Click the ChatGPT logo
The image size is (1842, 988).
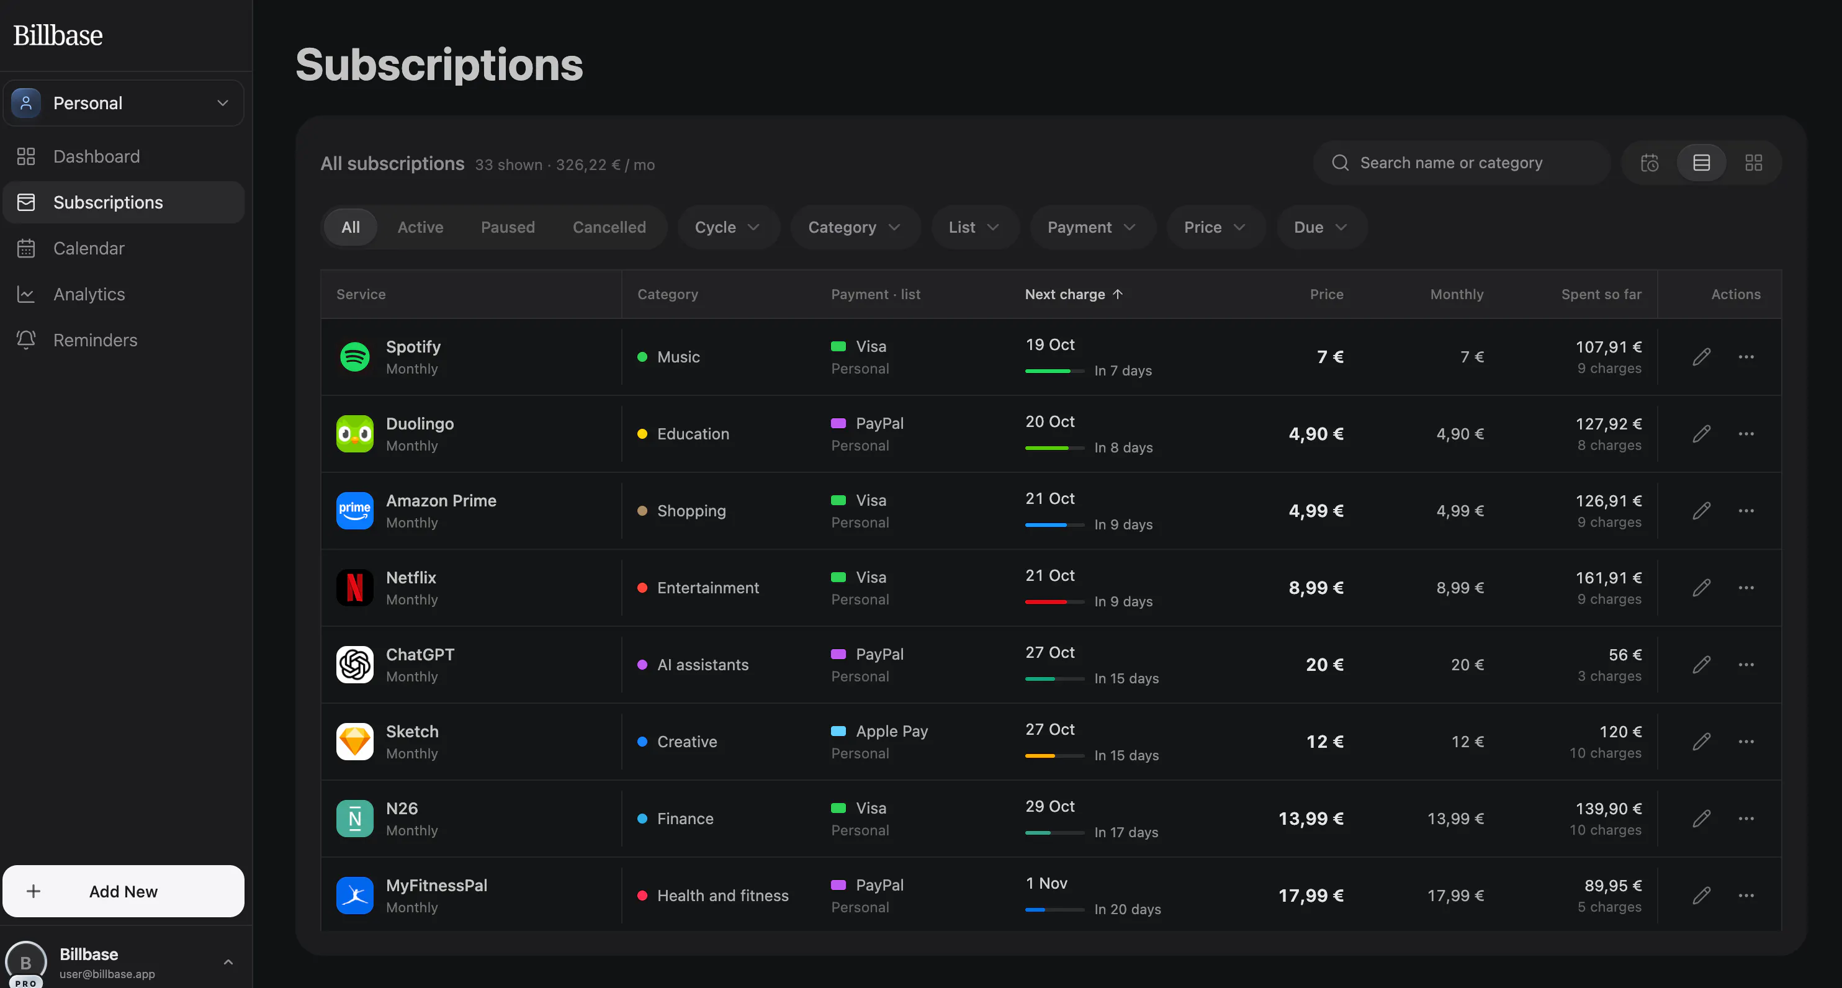354,665
